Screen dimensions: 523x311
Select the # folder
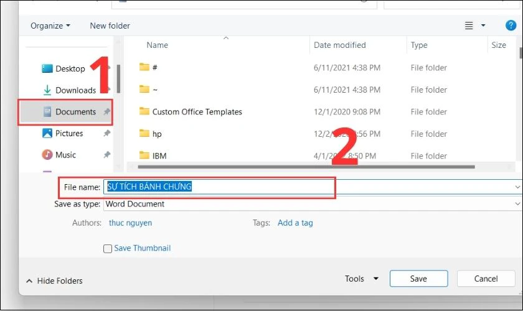point(155,68)
